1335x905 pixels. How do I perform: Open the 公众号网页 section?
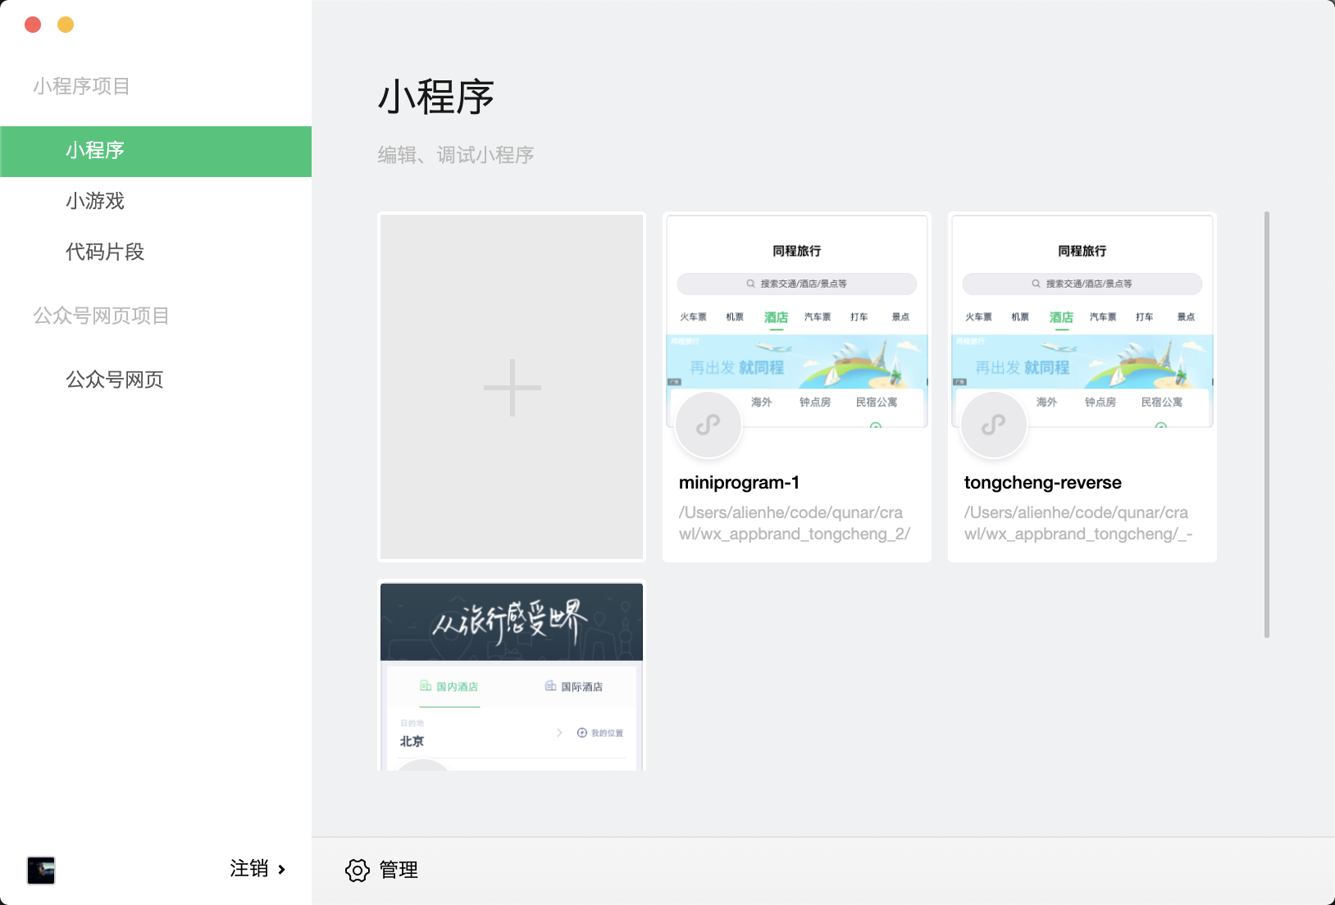pos(115,380)
